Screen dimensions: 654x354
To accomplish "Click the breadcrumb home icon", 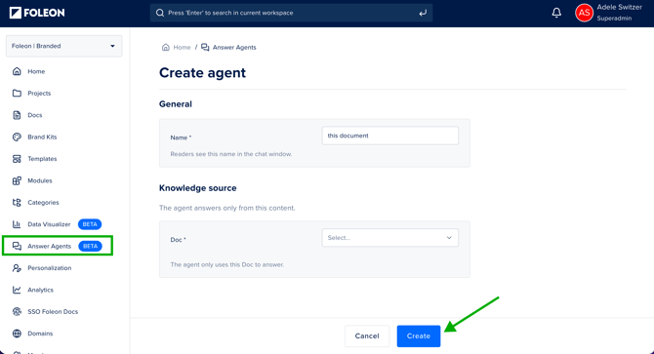I will pos(166,47).
